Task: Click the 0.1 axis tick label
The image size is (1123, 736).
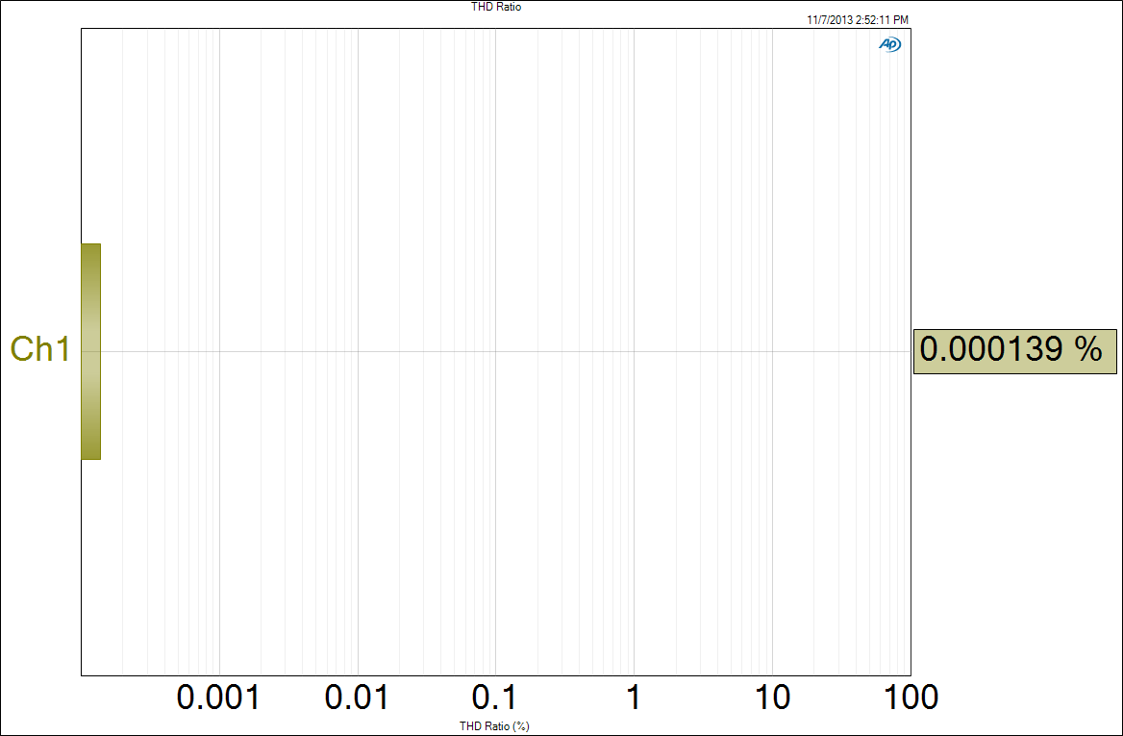Action: tap(494, 697)
